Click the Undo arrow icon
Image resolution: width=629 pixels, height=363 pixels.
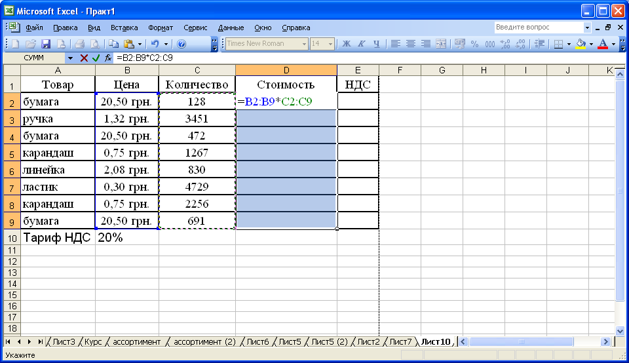155,44
